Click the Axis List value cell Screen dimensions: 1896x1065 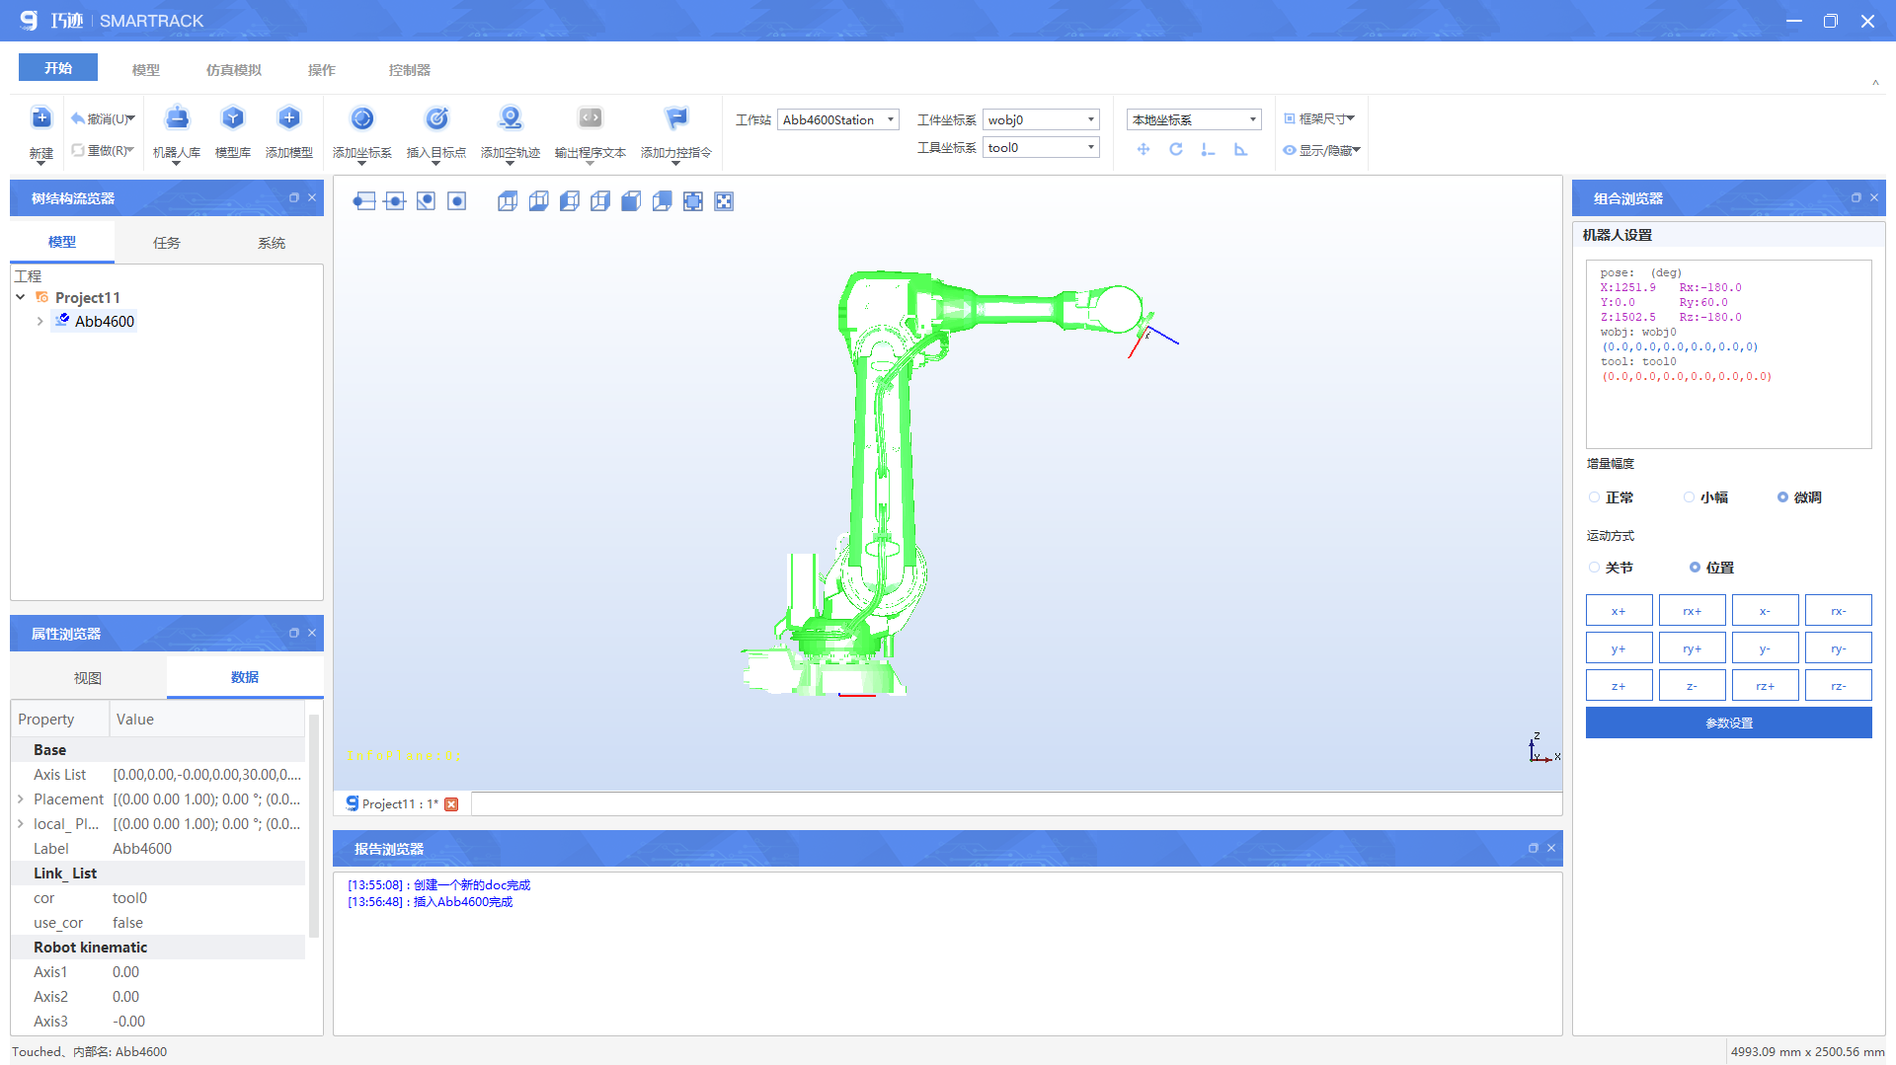[206, 775]
